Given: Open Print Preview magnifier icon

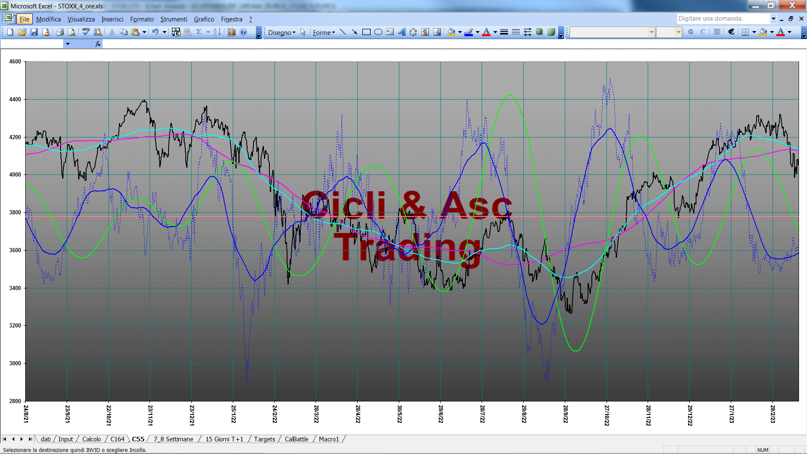Looking at the screenshot, I should 72,32.
